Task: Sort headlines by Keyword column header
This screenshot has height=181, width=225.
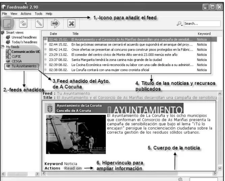Action: coord(204,34)
